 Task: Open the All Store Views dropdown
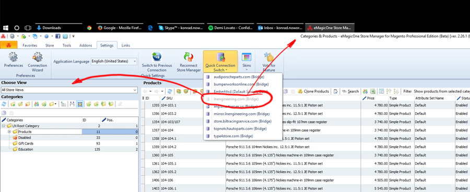tap(69, 90)
